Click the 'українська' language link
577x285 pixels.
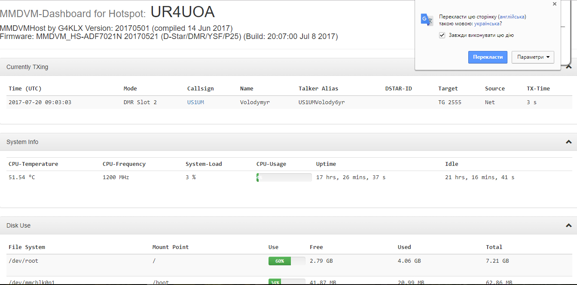487,24
